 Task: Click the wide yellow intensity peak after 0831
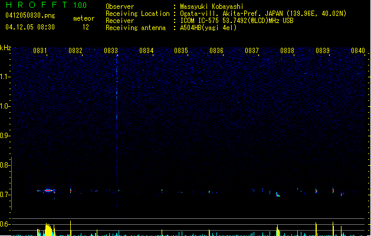(48, 230)
